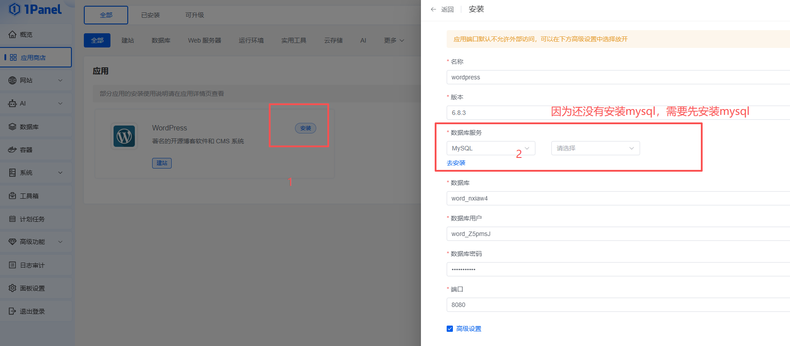Toggle the 高级设置 checkbox
The width and height of the screenshot is (790, 346).
tap(450, 329)
